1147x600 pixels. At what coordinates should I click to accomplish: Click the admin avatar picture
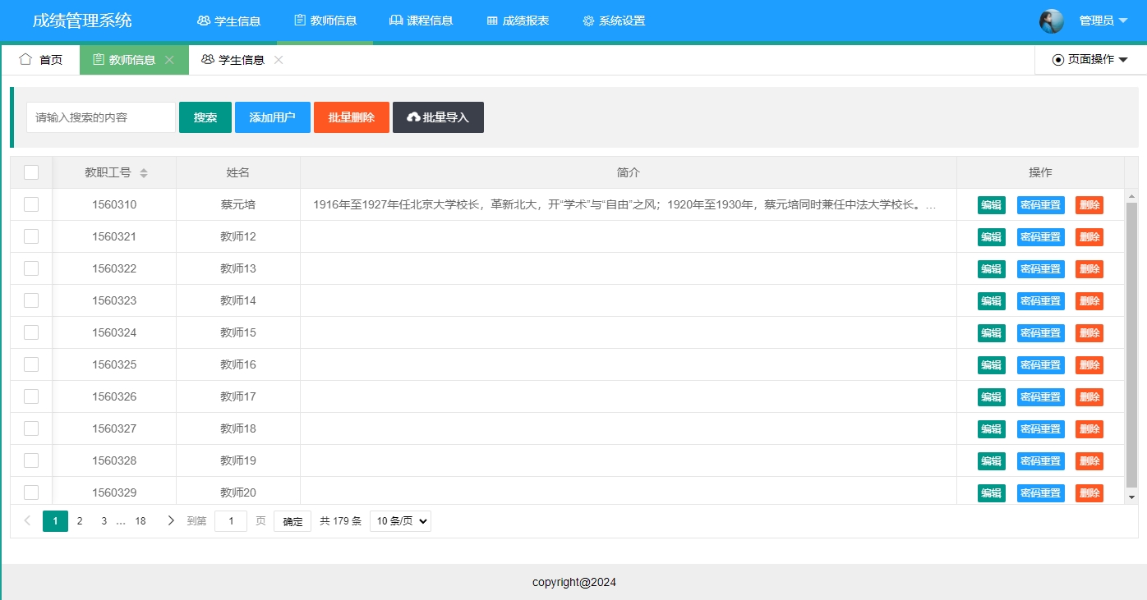point(1051,21)
